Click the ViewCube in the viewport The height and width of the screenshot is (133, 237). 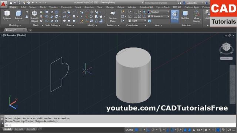pos(226,47)
